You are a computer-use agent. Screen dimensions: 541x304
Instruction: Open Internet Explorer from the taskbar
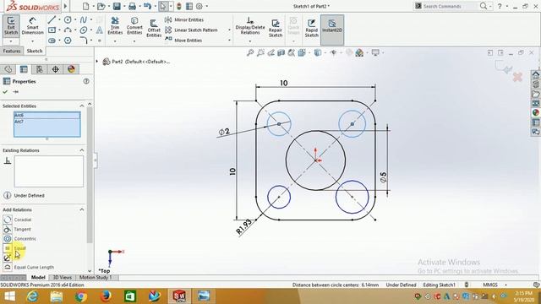(x=32, y=296)
